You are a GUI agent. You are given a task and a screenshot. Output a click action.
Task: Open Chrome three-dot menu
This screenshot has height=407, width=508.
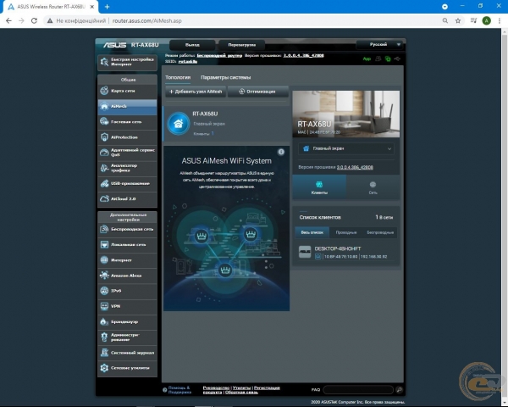click(x=500, y=20)
